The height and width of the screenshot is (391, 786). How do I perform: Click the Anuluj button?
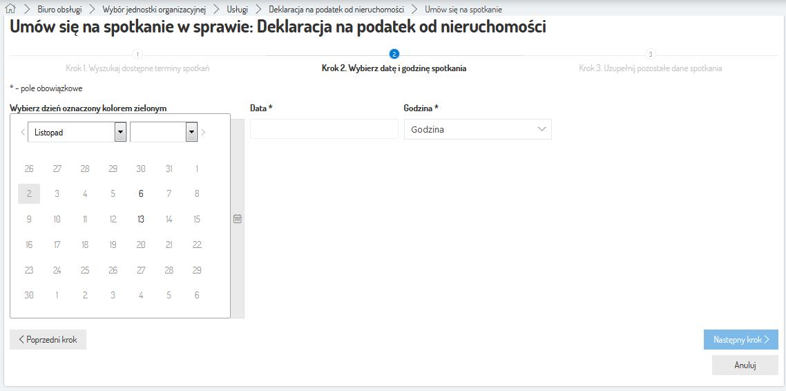tap(745, 365)
